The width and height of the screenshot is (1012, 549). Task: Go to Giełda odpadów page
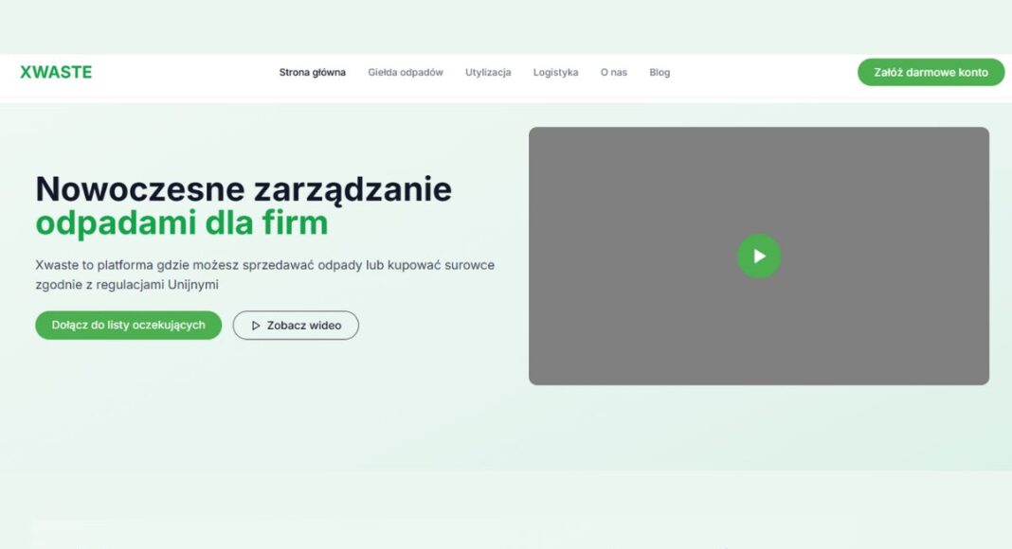[x=406, y=72]
